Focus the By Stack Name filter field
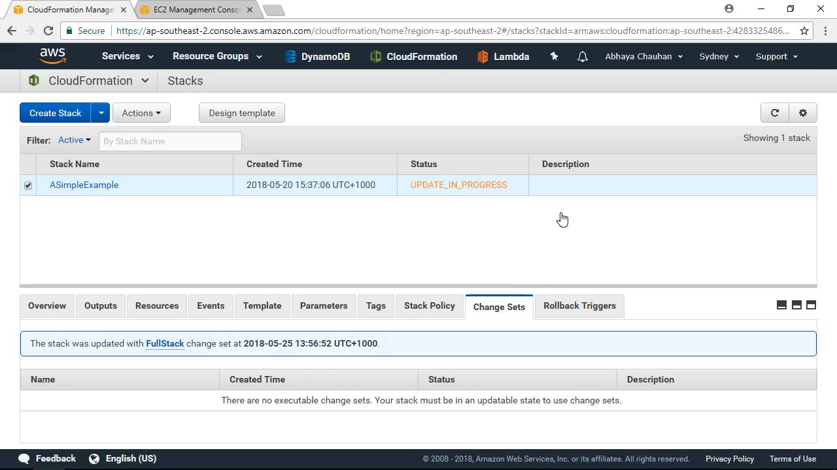Viewport: 837px width, 470px height. point(170,141)
